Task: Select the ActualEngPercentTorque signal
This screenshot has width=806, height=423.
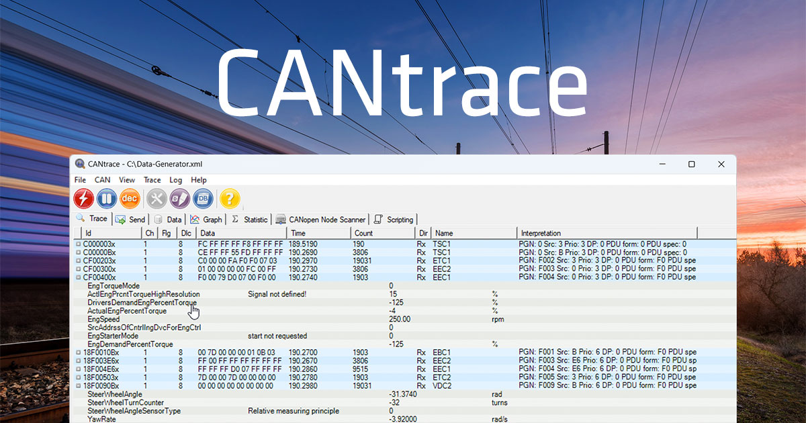Action: point(127,311)
